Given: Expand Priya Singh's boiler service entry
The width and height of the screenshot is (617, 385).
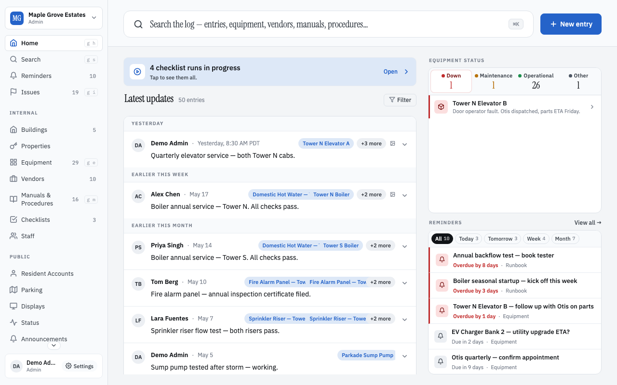Looking at the screenshot, I should click(405, 246).
